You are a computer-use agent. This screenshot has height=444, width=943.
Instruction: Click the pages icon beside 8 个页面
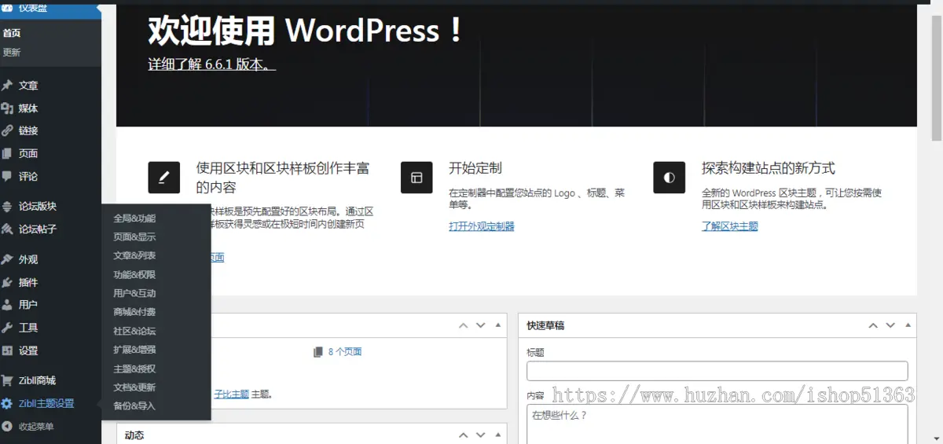(x=318, y=352)
